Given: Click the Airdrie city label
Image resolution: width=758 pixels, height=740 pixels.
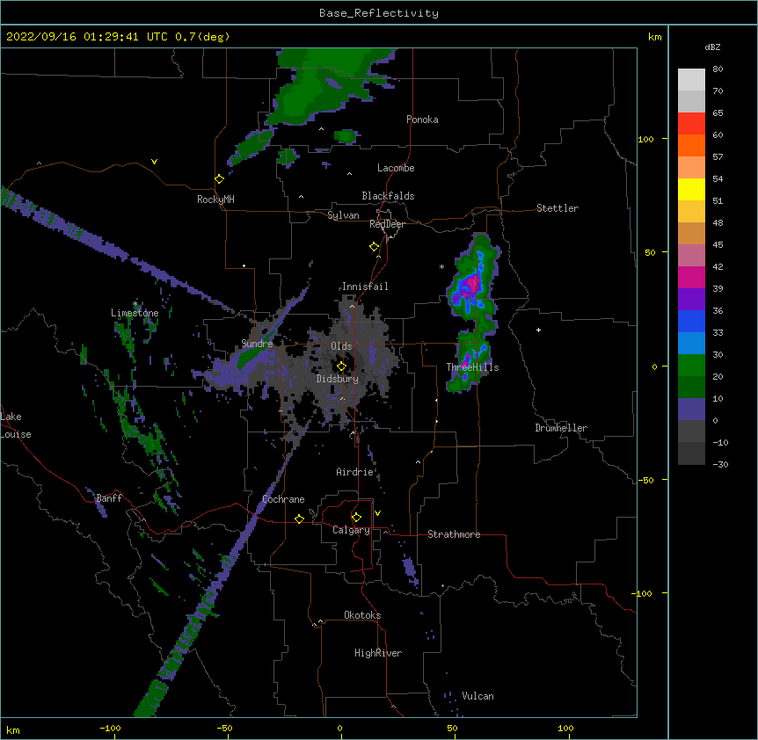Looking at the screenshot, I should coord(354,472).
